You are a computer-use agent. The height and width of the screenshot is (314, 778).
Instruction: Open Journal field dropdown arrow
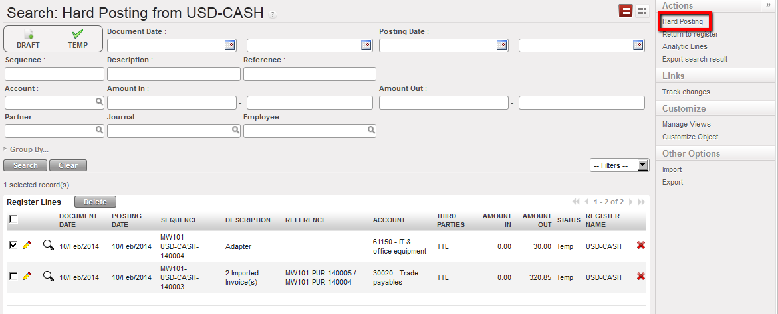[235, 131]
